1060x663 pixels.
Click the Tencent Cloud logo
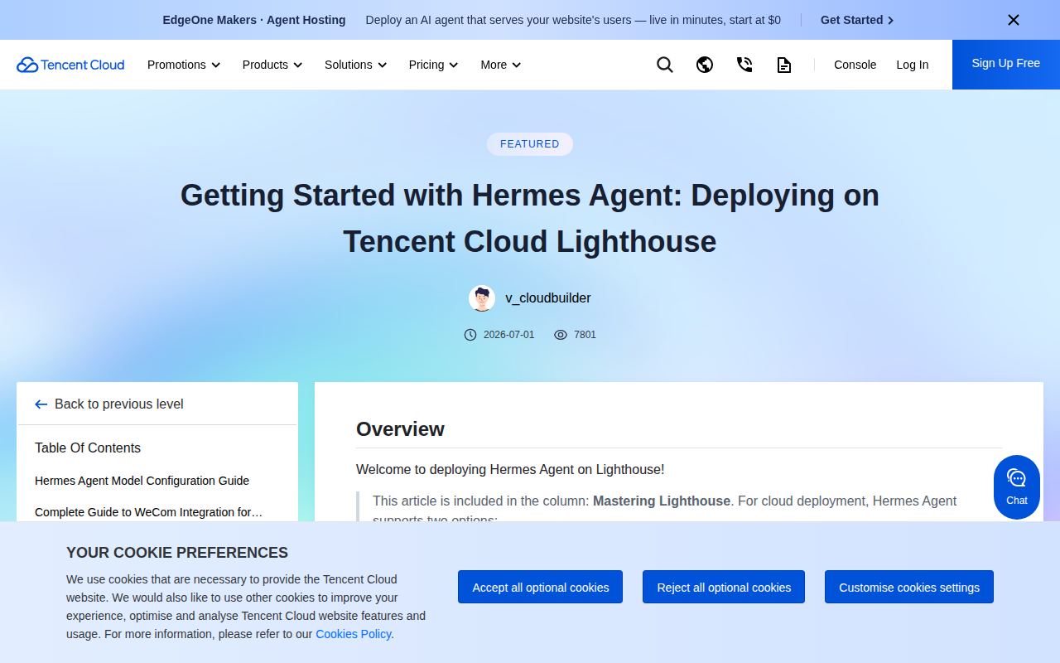[70, 65]
